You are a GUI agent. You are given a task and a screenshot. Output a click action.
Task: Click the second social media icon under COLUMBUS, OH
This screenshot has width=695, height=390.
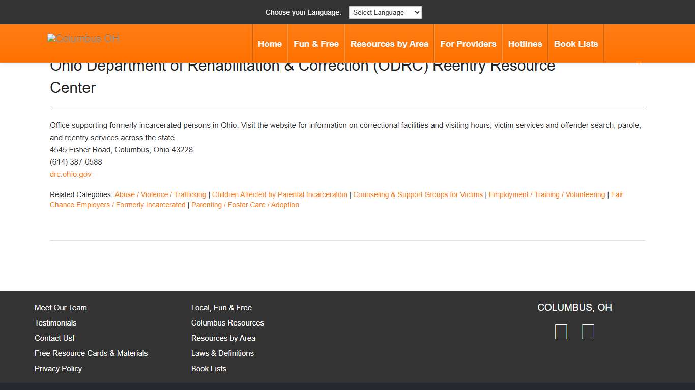(x=588, y=332)
